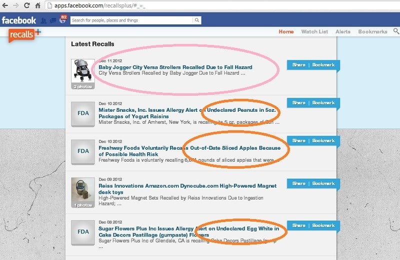The image size is (400, 260).
Task: Click the Facebook search magnifier button
Action: (197, 20)
